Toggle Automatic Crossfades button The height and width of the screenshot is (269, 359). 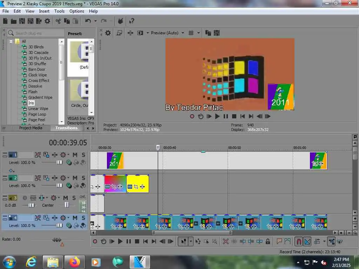tap(307, 241)
